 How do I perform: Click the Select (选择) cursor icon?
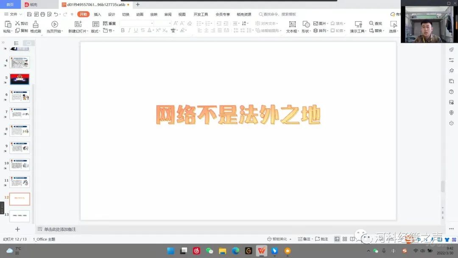point(394,24)
